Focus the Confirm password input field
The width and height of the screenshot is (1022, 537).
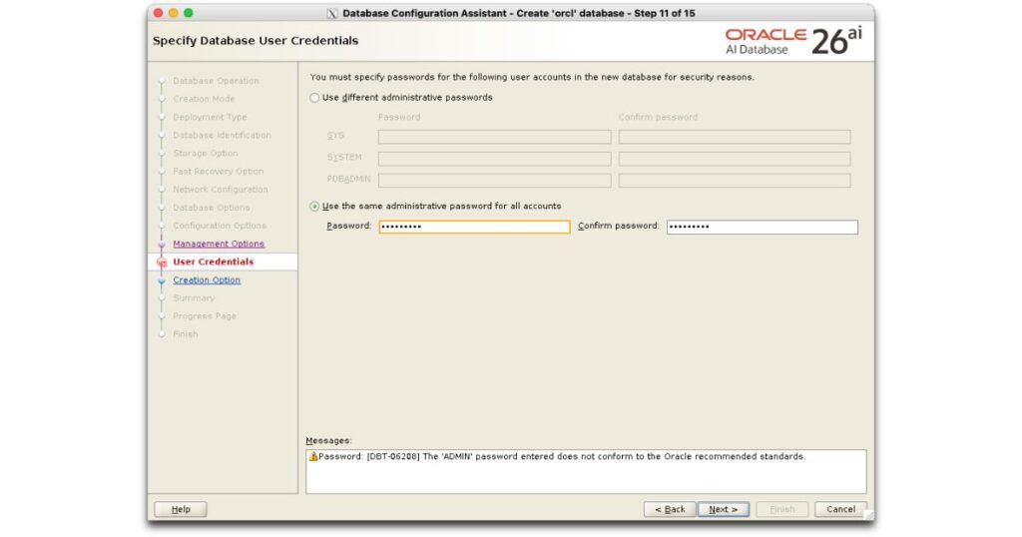coord(762,227)
